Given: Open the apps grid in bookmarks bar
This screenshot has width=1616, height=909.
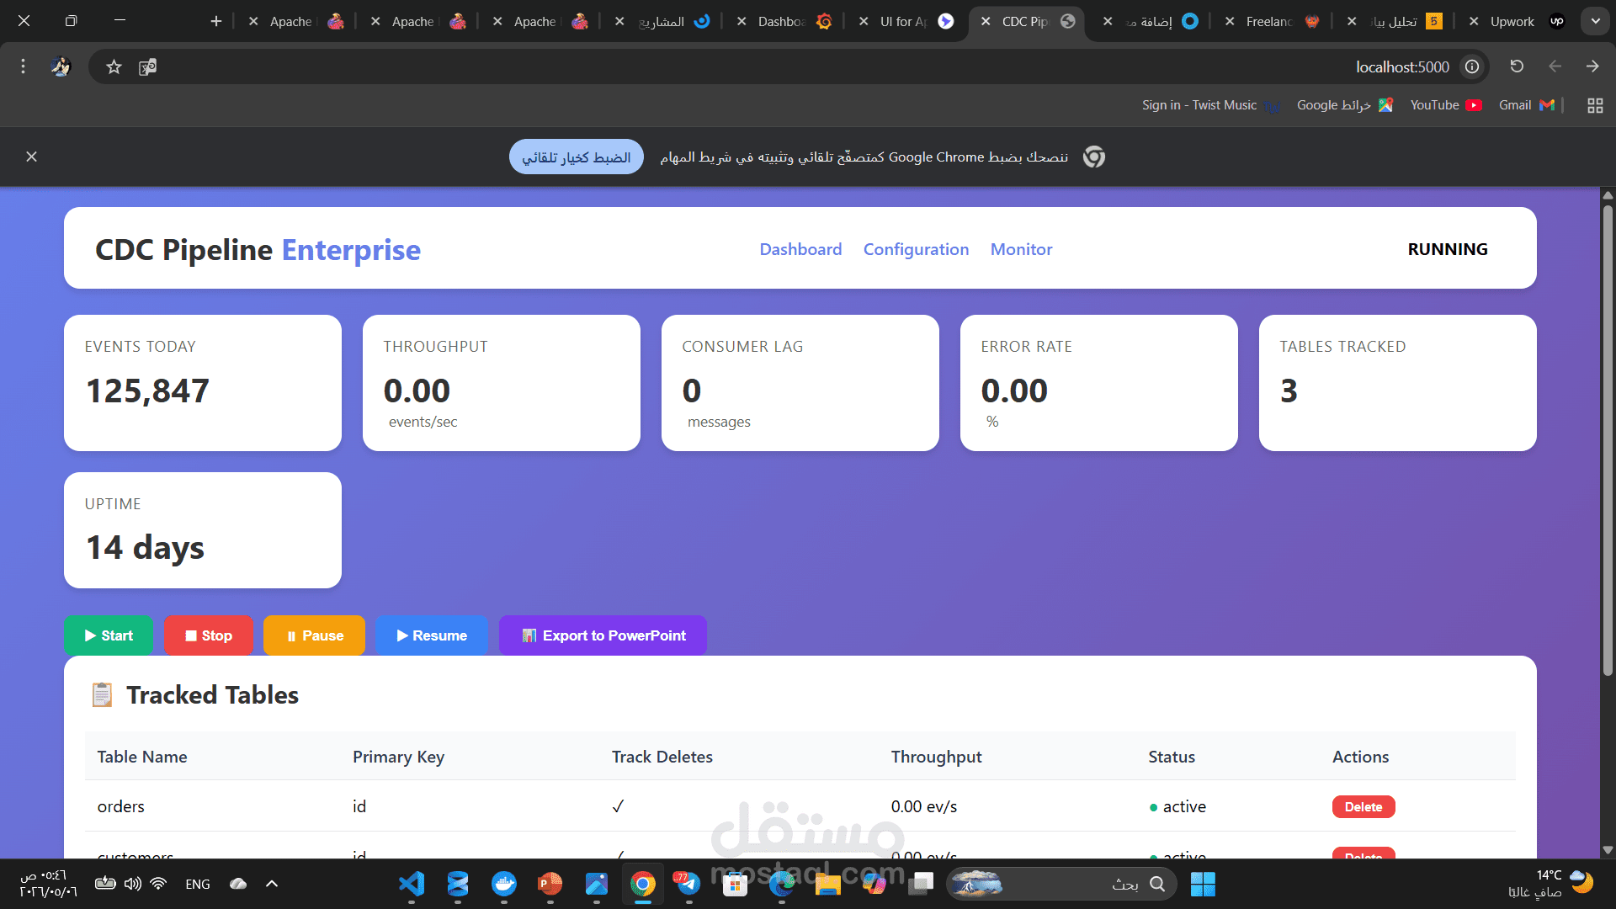Looking at the screenshot, I should click(1595, 105).
